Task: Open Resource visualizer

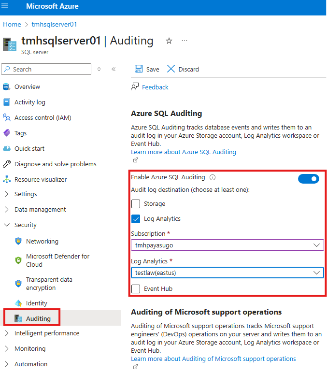Action: click(x=41, y=179)
